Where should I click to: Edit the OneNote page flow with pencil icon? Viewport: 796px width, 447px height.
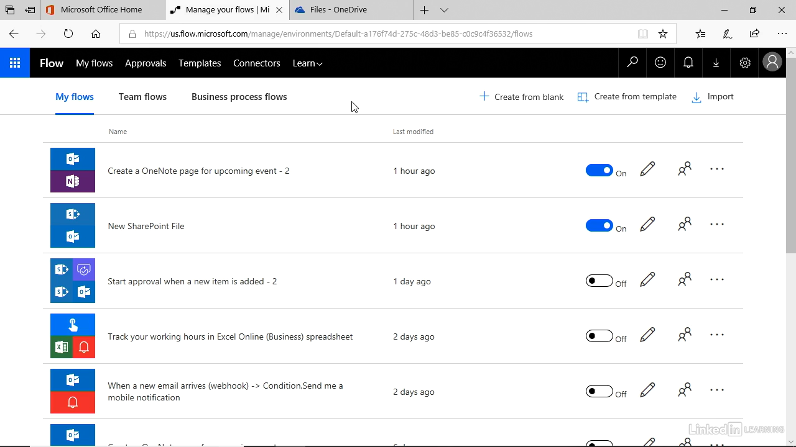tap(647, 169)
